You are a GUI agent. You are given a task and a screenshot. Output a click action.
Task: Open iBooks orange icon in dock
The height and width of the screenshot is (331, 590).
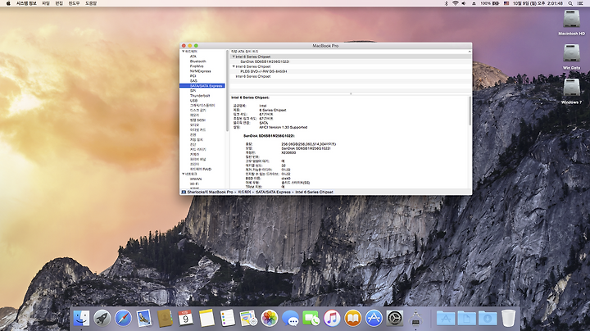352,318
